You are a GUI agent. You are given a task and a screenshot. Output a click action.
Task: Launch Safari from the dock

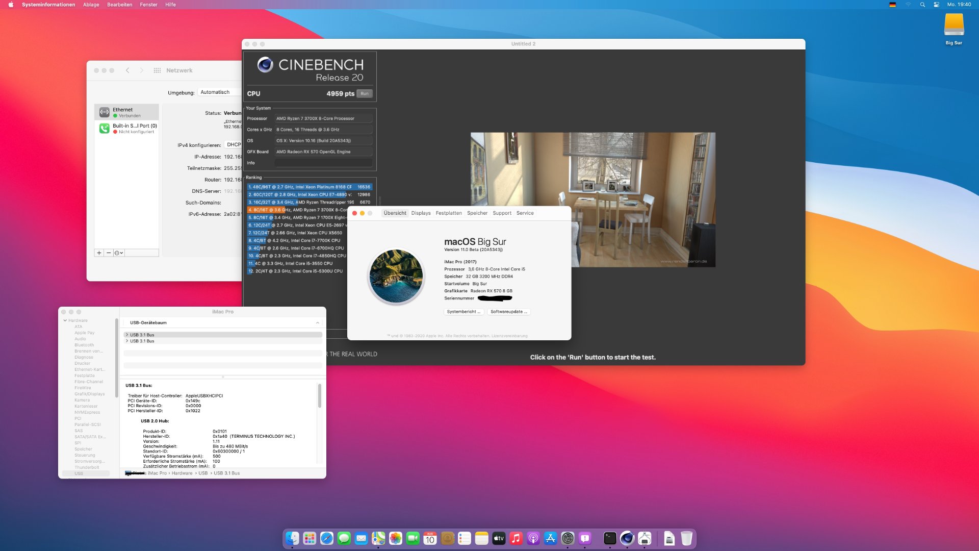327,538
